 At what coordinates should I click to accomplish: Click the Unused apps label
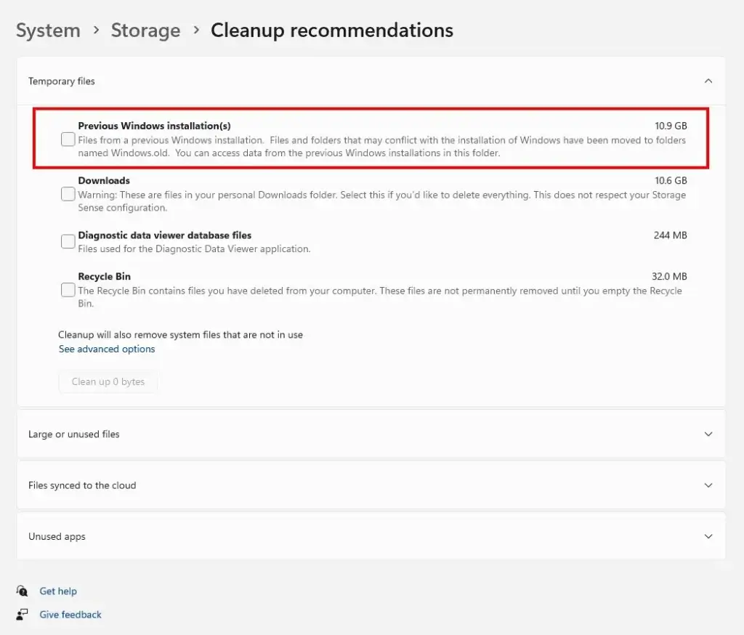click(x=57, y=536)
